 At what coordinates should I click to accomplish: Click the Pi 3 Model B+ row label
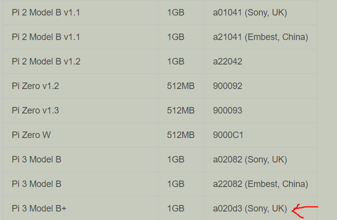tap(39, 208)
